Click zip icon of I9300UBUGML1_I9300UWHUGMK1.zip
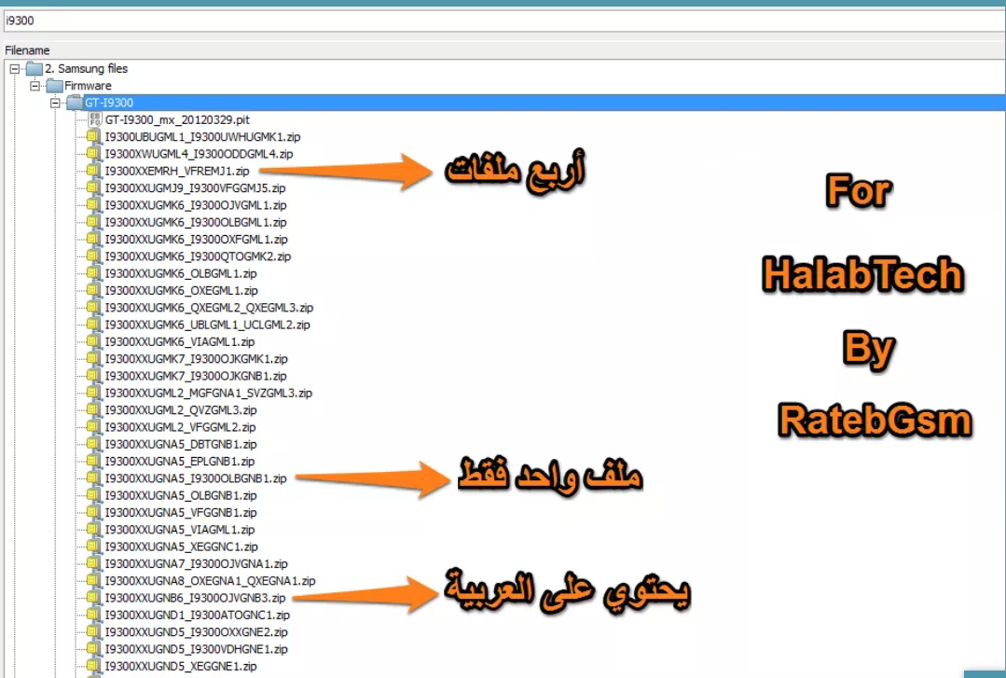The image size is (1006, 678). point(93,137)
